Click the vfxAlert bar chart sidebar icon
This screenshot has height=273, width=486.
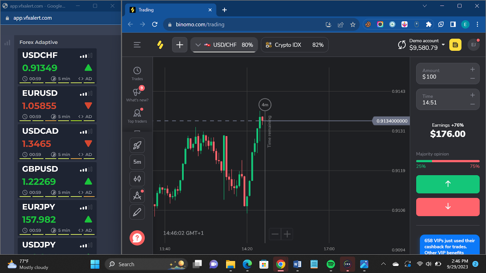point(7,43)
